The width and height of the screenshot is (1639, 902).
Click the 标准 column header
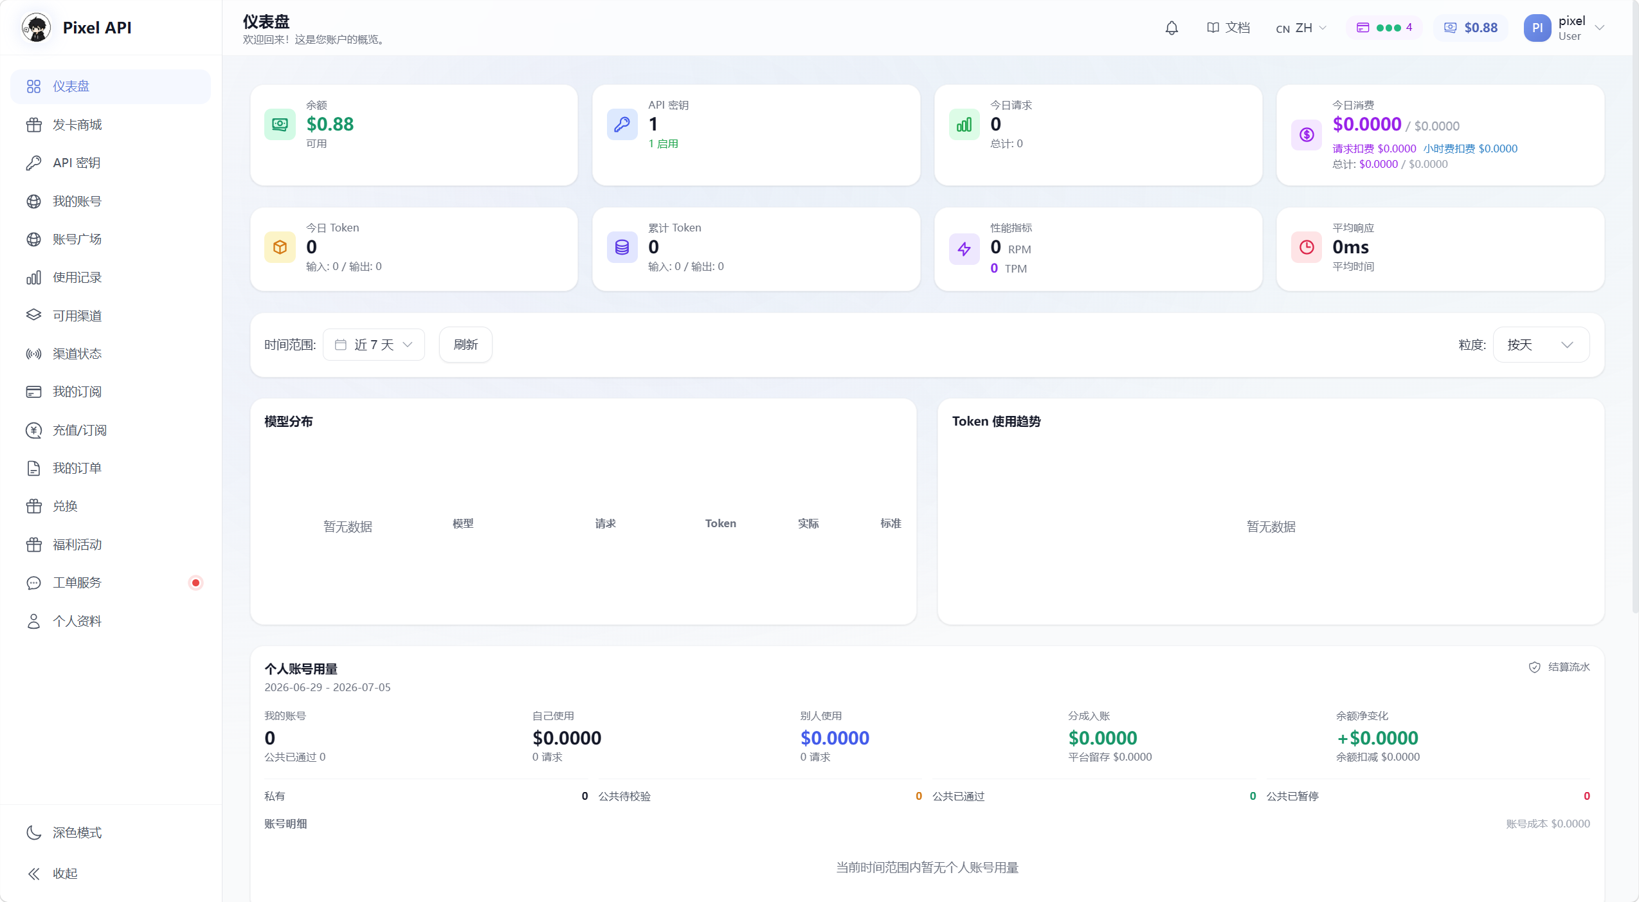(891, 523)
